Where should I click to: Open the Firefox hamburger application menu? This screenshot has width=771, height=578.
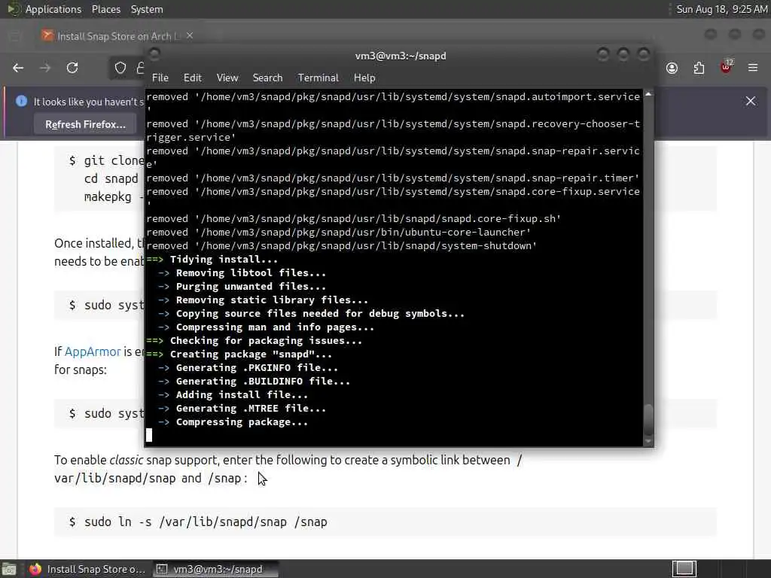click(753, 68)
